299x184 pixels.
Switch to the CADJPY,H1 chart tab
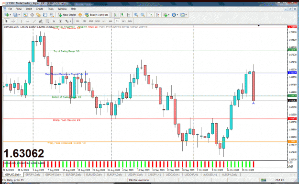[x=154, y=174]
